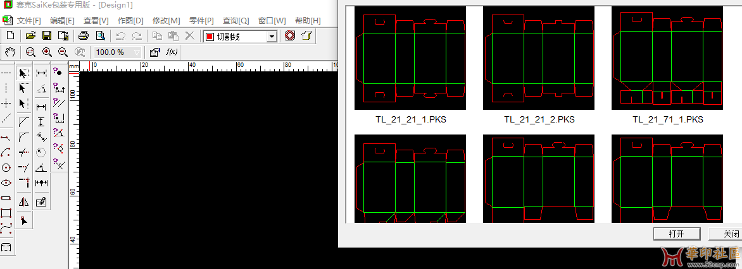Choose the mirror tool icon
The image size is (742, 269).
click(x=23, y=202)
